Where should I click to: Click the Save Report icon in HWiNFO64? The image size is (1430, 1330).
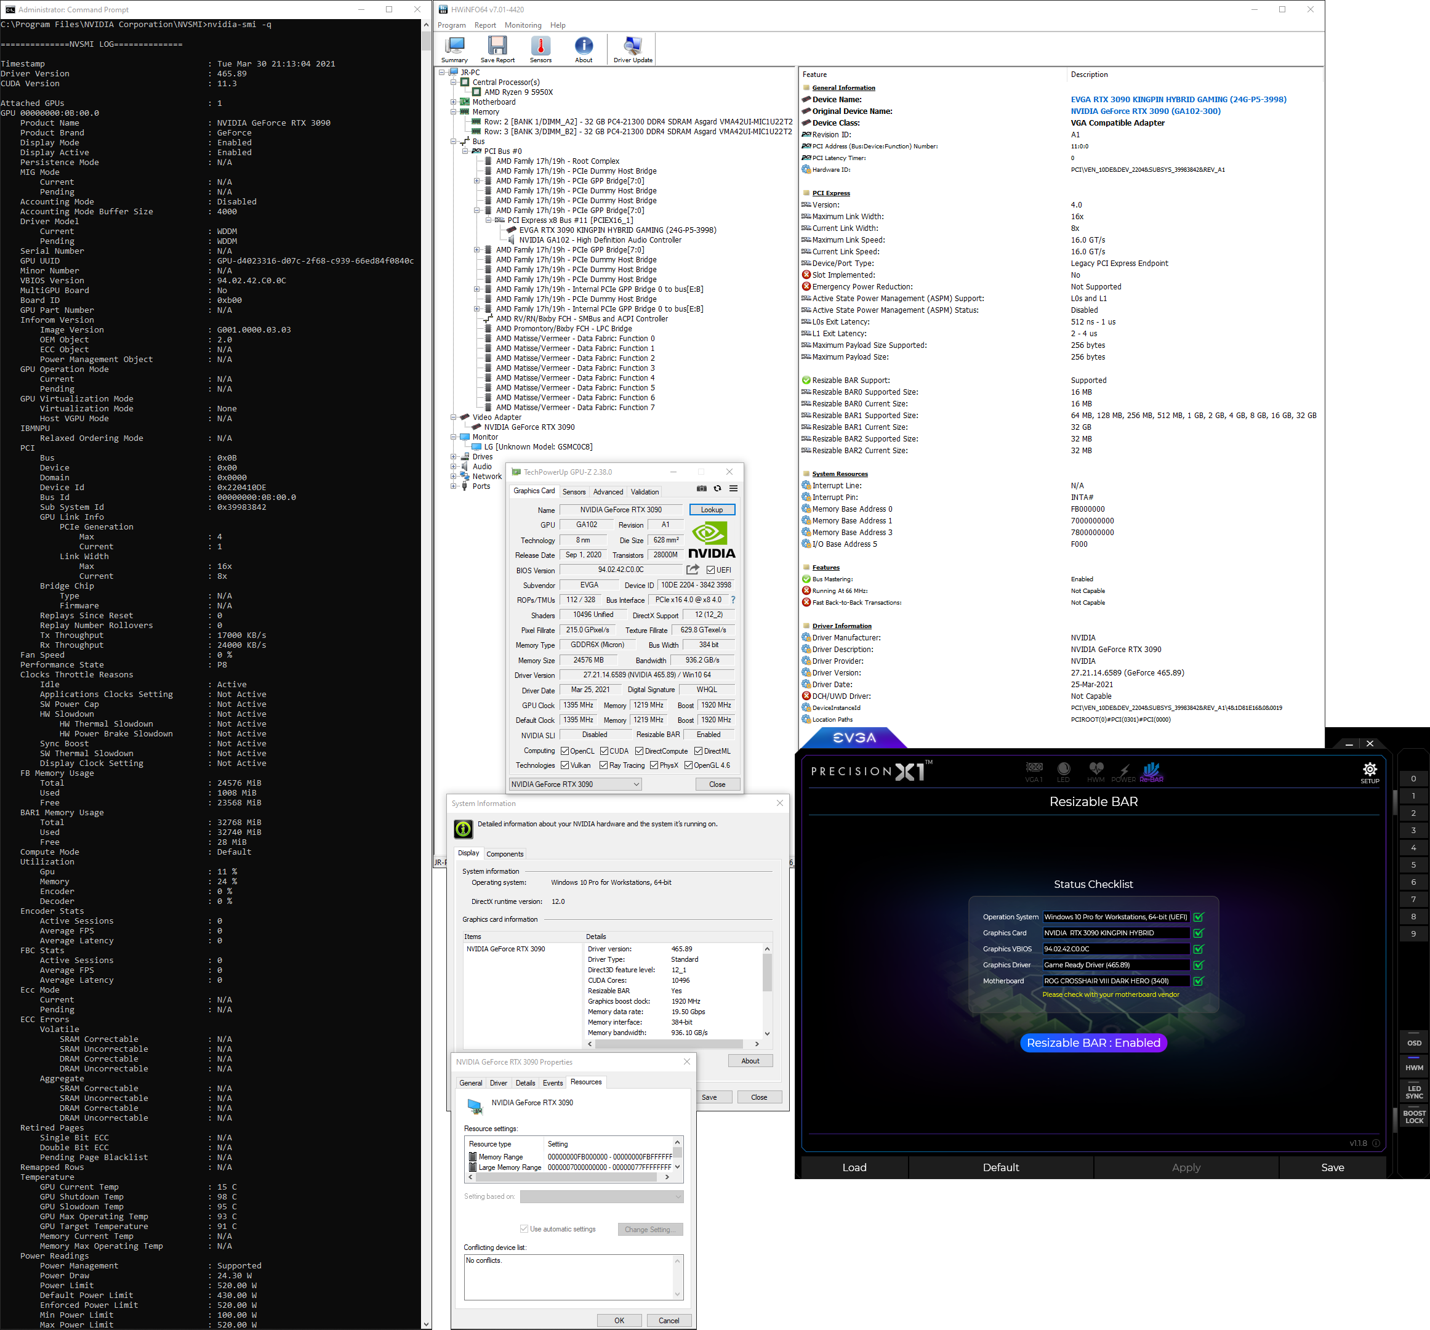click(497, 50)
